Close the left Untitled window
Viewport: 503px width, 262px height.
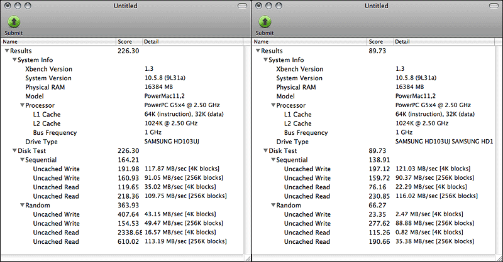pos(7,6)
